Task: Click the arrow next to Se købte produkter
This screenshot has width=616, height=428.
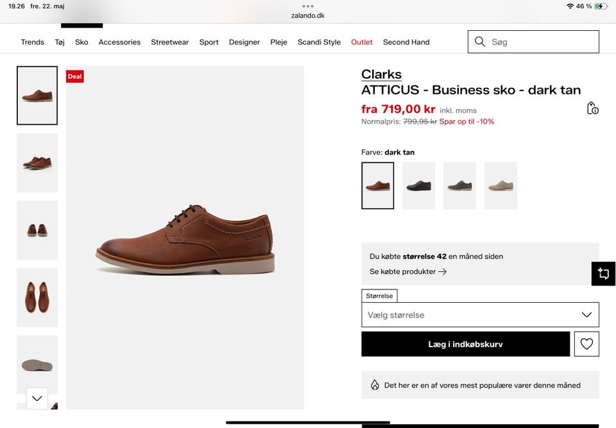Action: click(442, 271)
